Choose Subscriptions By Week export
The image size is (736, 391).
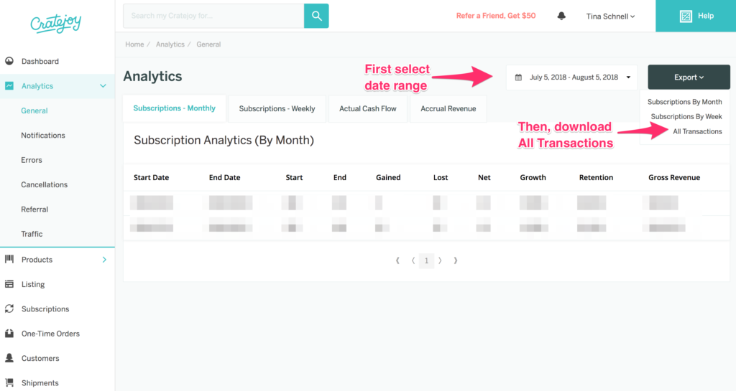[686, 117]
